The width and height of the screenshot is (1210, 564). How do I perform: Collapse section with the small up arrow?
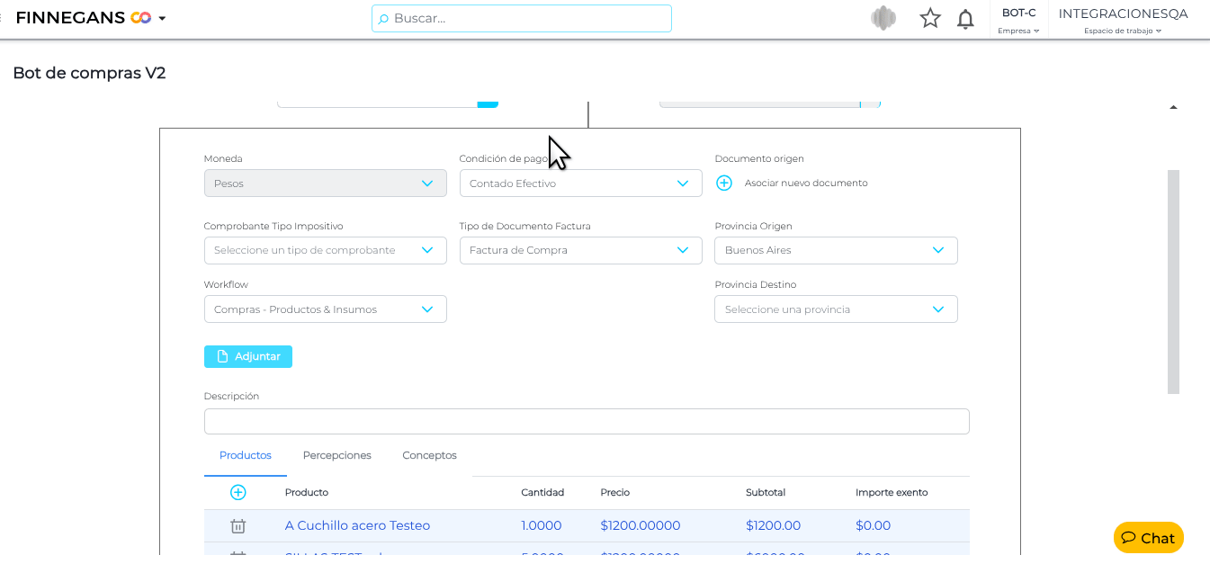coord(1173,108)
